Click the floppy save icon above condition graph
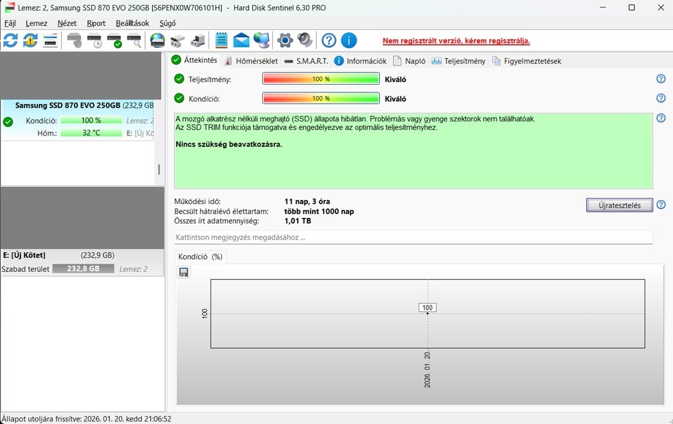673x424 pixels. click(184, 272)
